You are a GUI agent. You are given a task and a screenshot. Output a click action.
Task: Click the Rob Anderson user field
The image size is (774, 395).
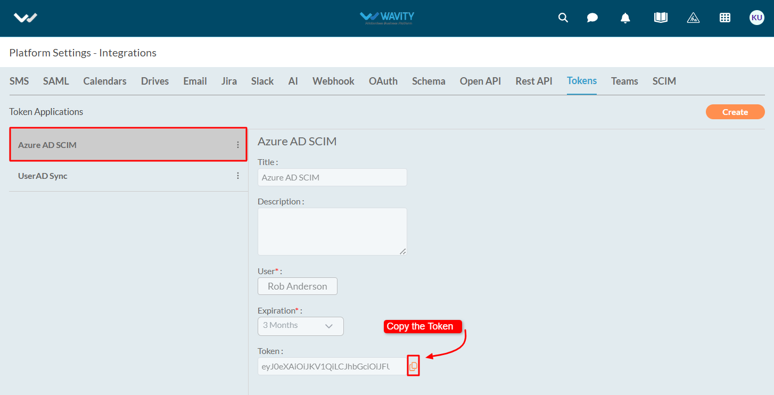pyautogui.click(x=298, y=286)
